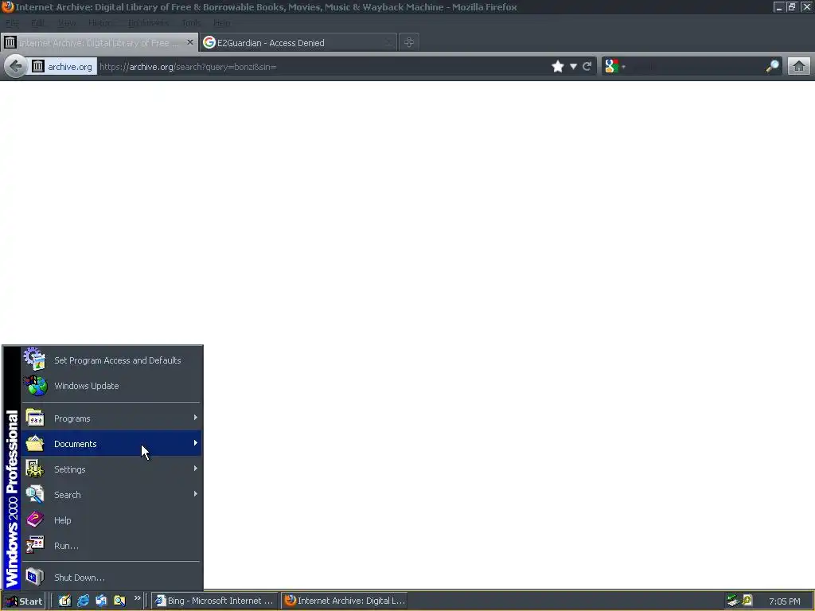Minimize the Firefox window
The height and width of the screenshot is (611, 815).
click(778, 6)
